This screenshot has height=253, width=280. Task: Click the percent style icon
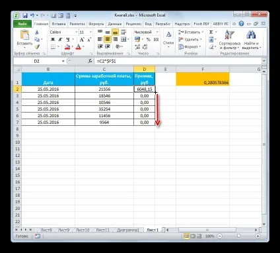pos(149,40)
